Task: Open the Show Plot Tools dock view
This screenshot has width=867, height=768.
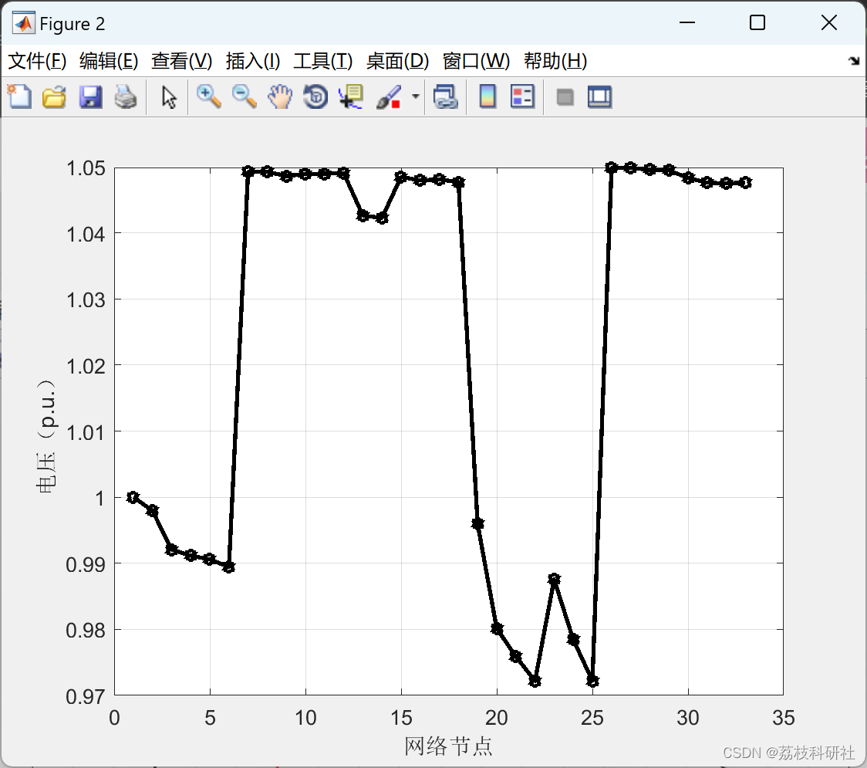Action: coord(599,96)
